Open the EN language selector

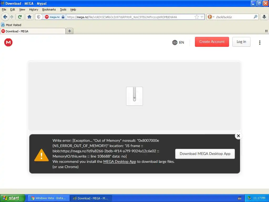[x=178, y=42]
